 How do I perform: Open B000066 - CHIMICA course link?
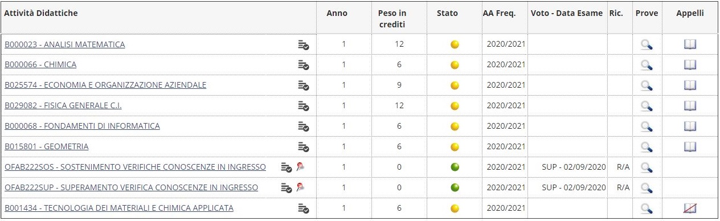pyautogui.click(x=40, y=65)
